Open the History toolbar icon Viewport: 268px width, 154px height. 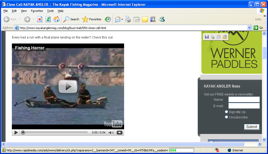(108, 19)
